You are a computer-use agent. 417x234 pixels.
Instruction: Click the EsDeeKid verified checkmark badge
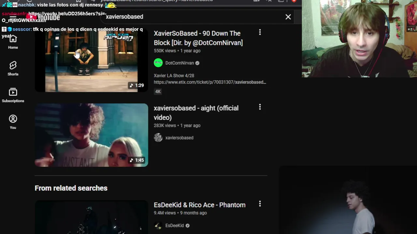(x=188, y=226)
